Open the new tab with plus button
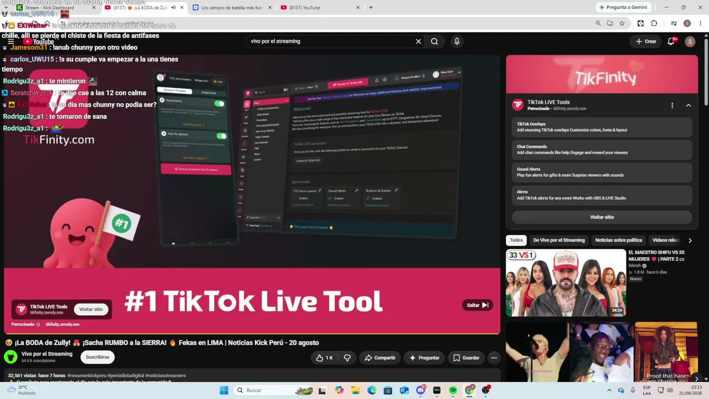Image resolution: width=709 pixels, height=399 pixels. tap(371, 8)
